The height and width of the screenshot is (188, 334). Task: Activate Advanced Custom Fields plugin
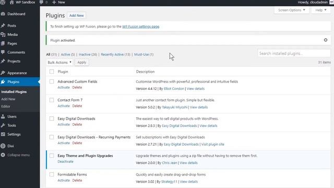(x=64, y=87)
